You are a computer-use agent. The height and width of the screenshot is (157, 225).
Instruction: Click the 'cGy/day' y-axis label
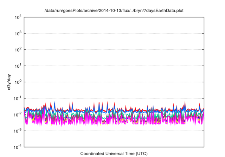coord(9,82)
